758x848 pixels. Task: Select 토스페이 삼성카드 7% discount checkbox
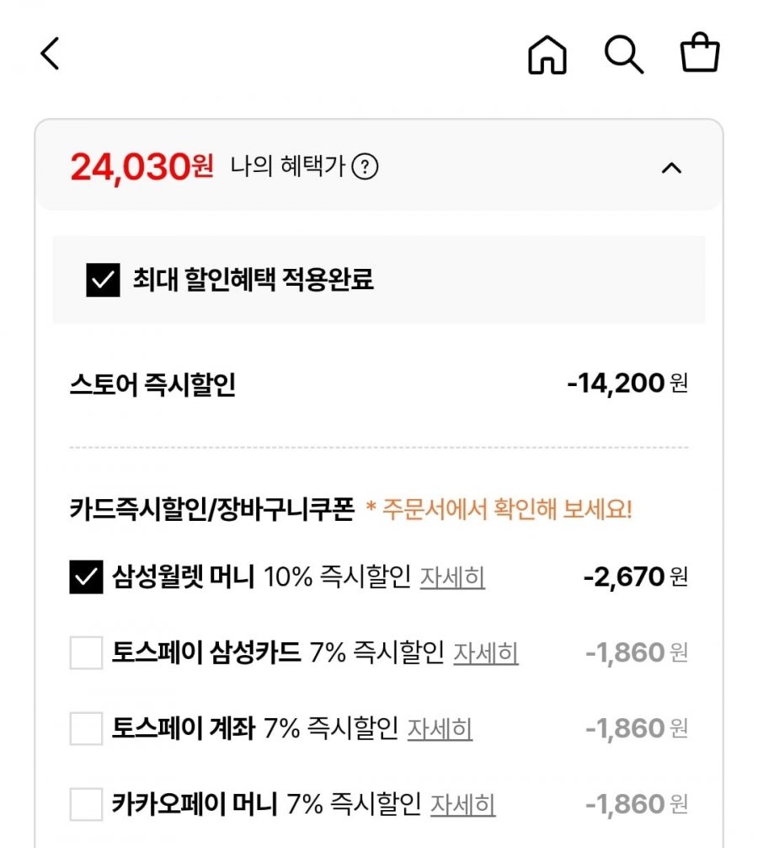86,653
